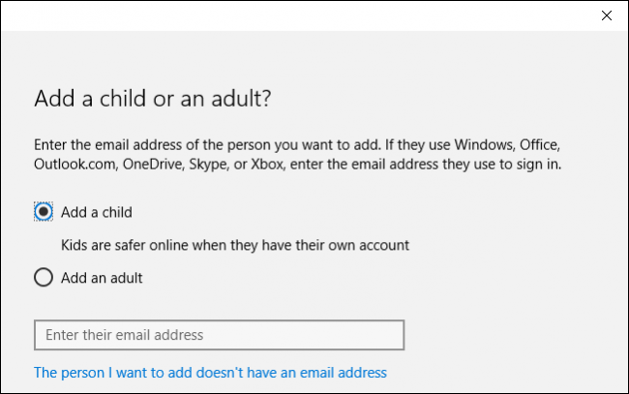Close the add account dialog
629x394 pixels.
606,15
